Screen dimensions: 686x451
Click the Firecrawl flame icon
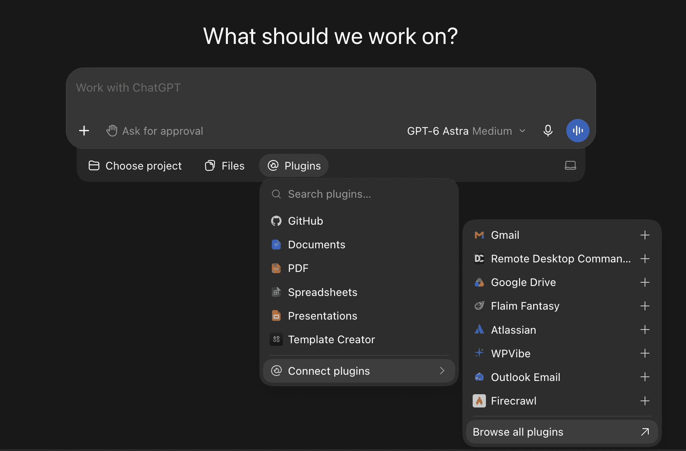click(479, 401)
